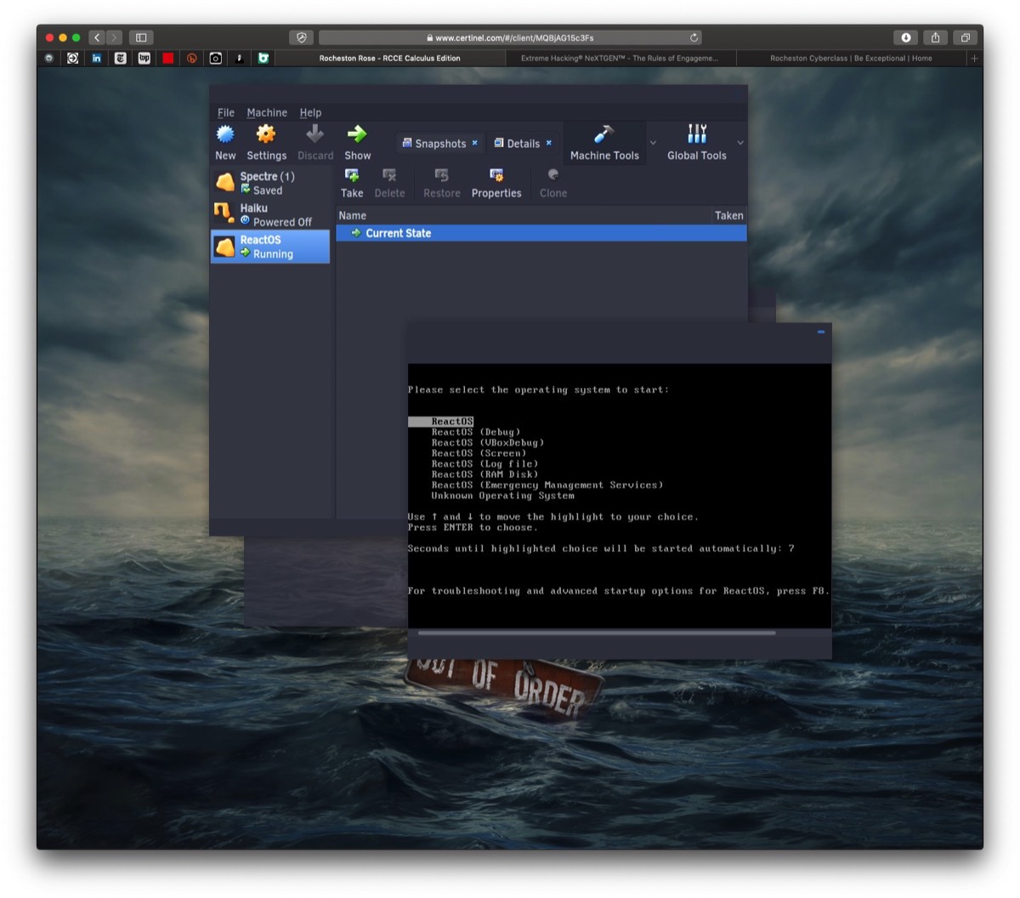Open the red square favorites icon
Screen dimensions: 1020x898
click(x=168, y=58)
